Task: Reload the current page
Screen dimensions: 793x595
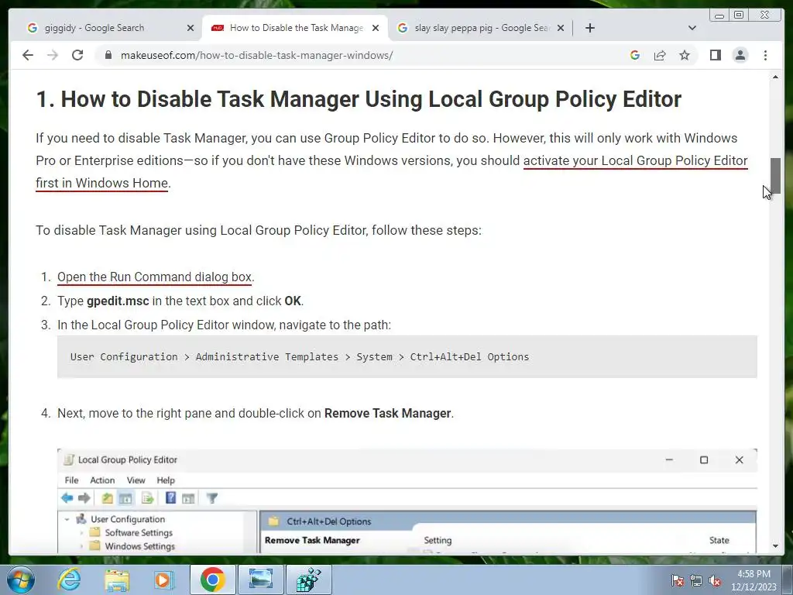Action: click(77, 55)
